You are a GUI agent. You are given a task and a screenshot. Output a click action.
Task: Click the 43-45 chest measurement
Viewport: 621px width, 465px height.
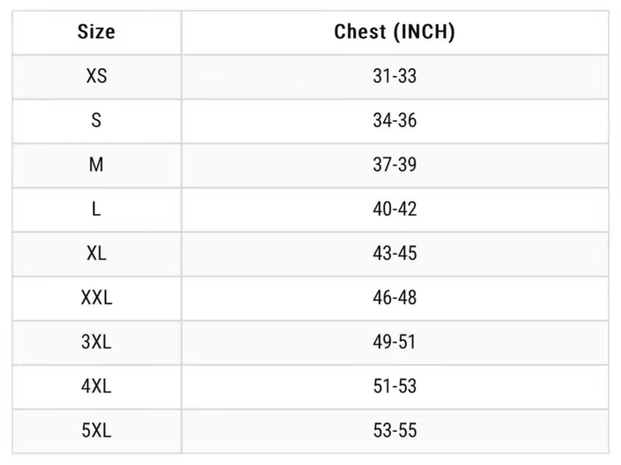(394, 254)
